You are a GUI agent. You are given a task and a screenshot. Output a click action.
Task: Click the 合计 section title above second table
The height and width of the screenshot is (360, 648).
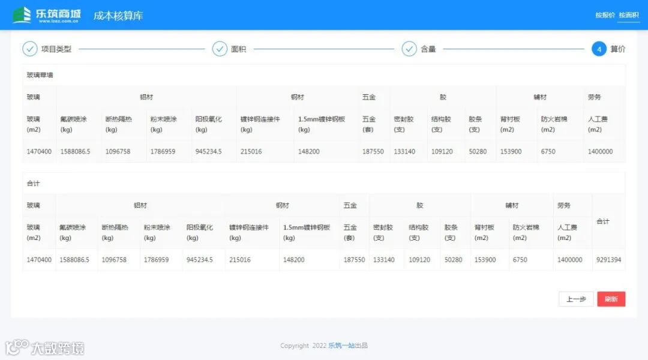33,183
